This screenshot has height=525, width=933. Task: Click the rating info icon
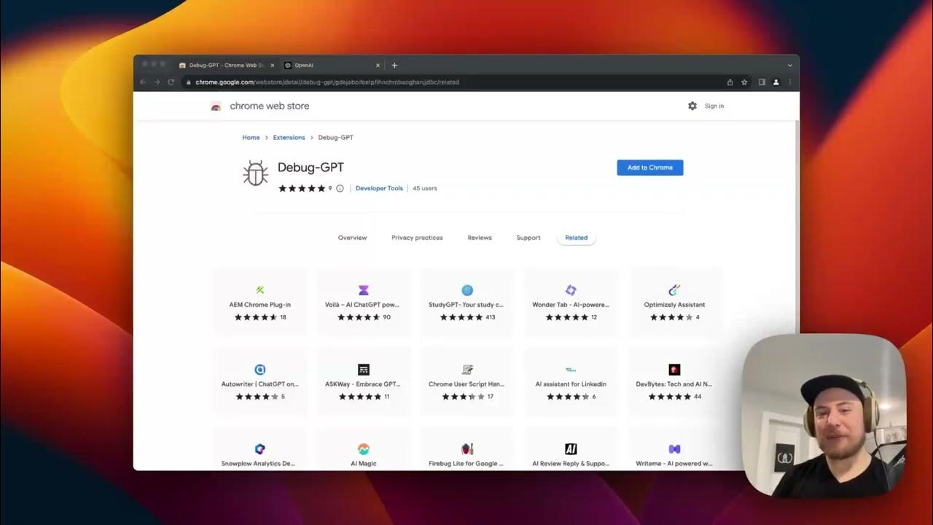(340, 188)
